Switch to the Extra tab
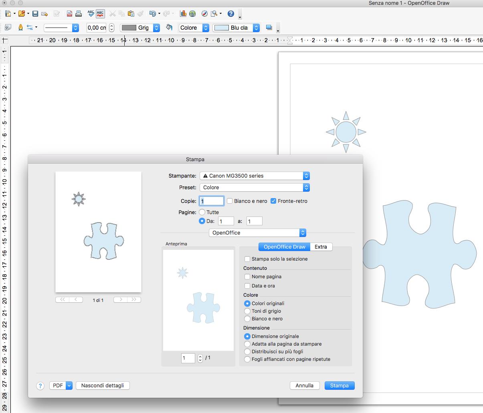The image size is (483, 413). (321, 247)
